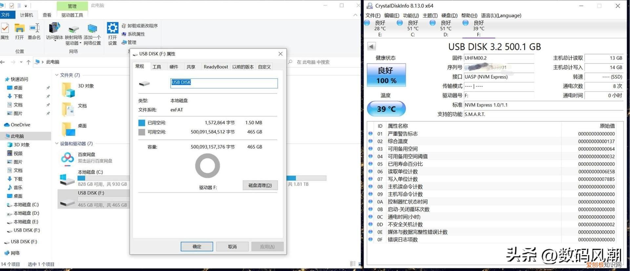Switch to Sharing tab in properties dialog
This screenshot has height=271, width=630.
(x=191, y=67)
